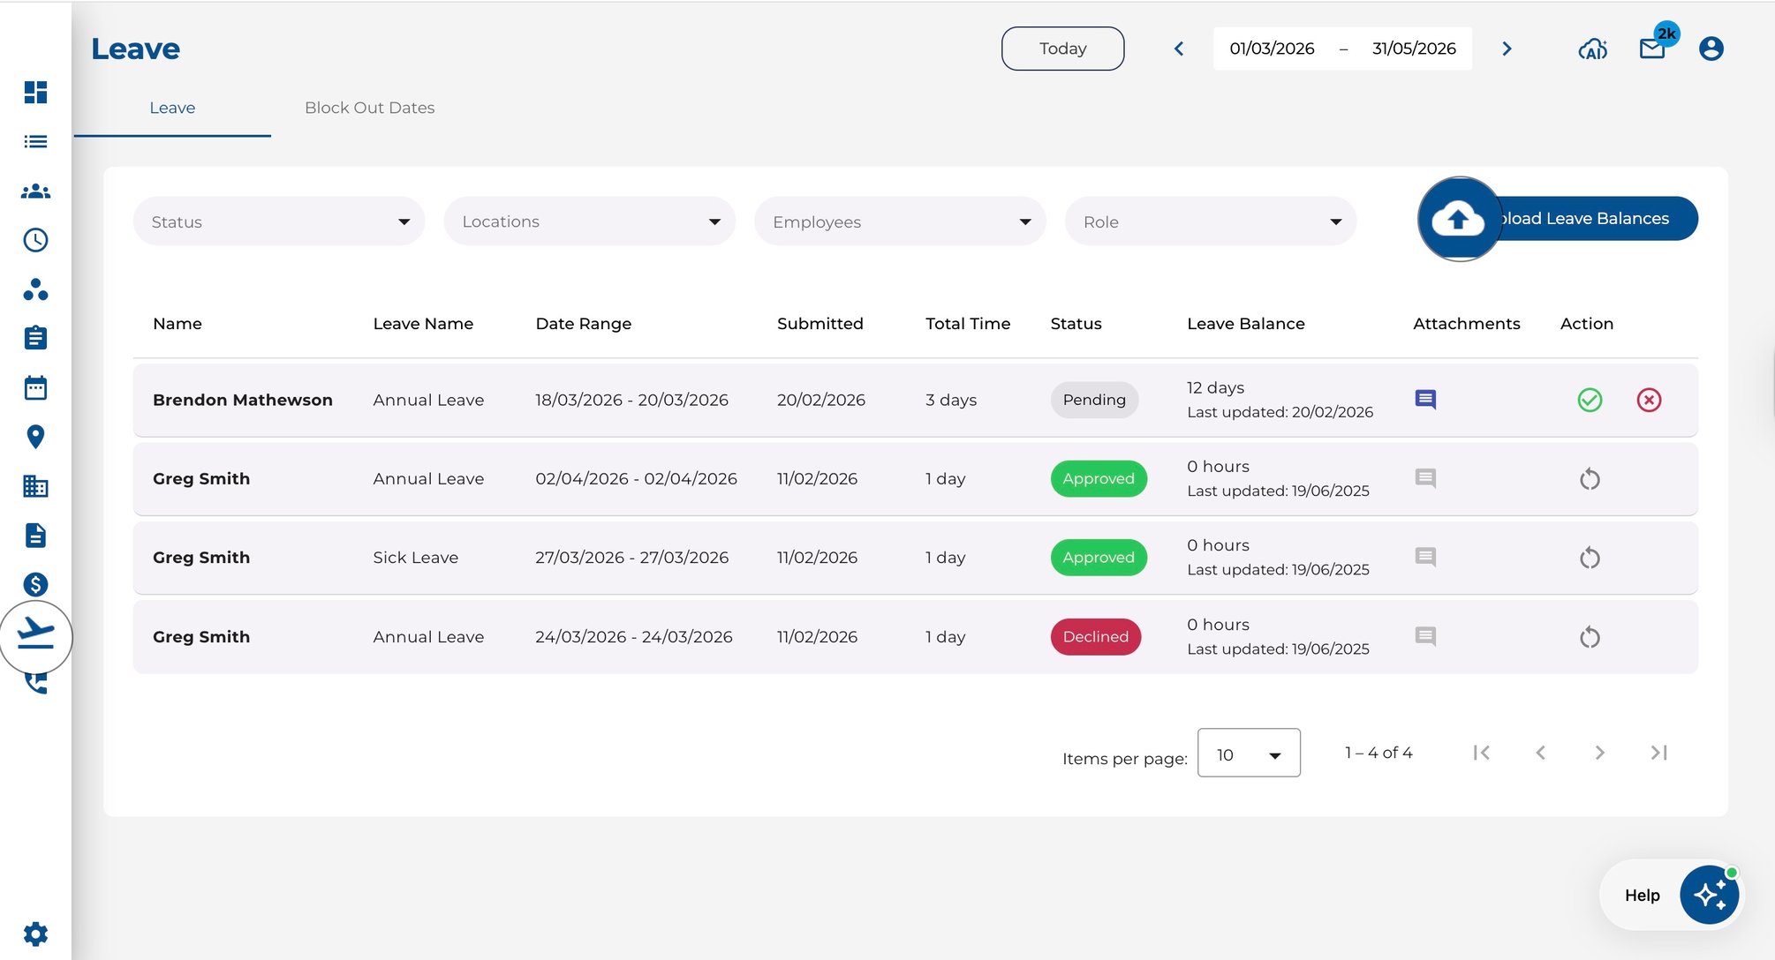The image size is (1775, 960).
Task: Open the document reports sidebar icon
Action: click(x=35, y=536)
